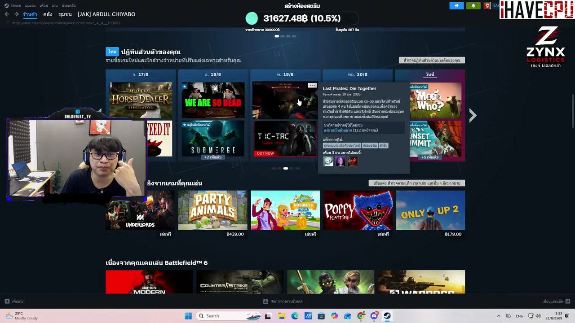Show hidden system tray icons

(498, 316)
